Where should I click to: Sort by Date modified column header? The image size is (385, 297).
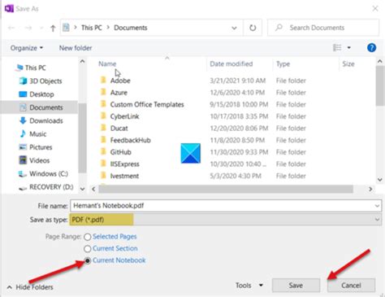pos(231,64)
